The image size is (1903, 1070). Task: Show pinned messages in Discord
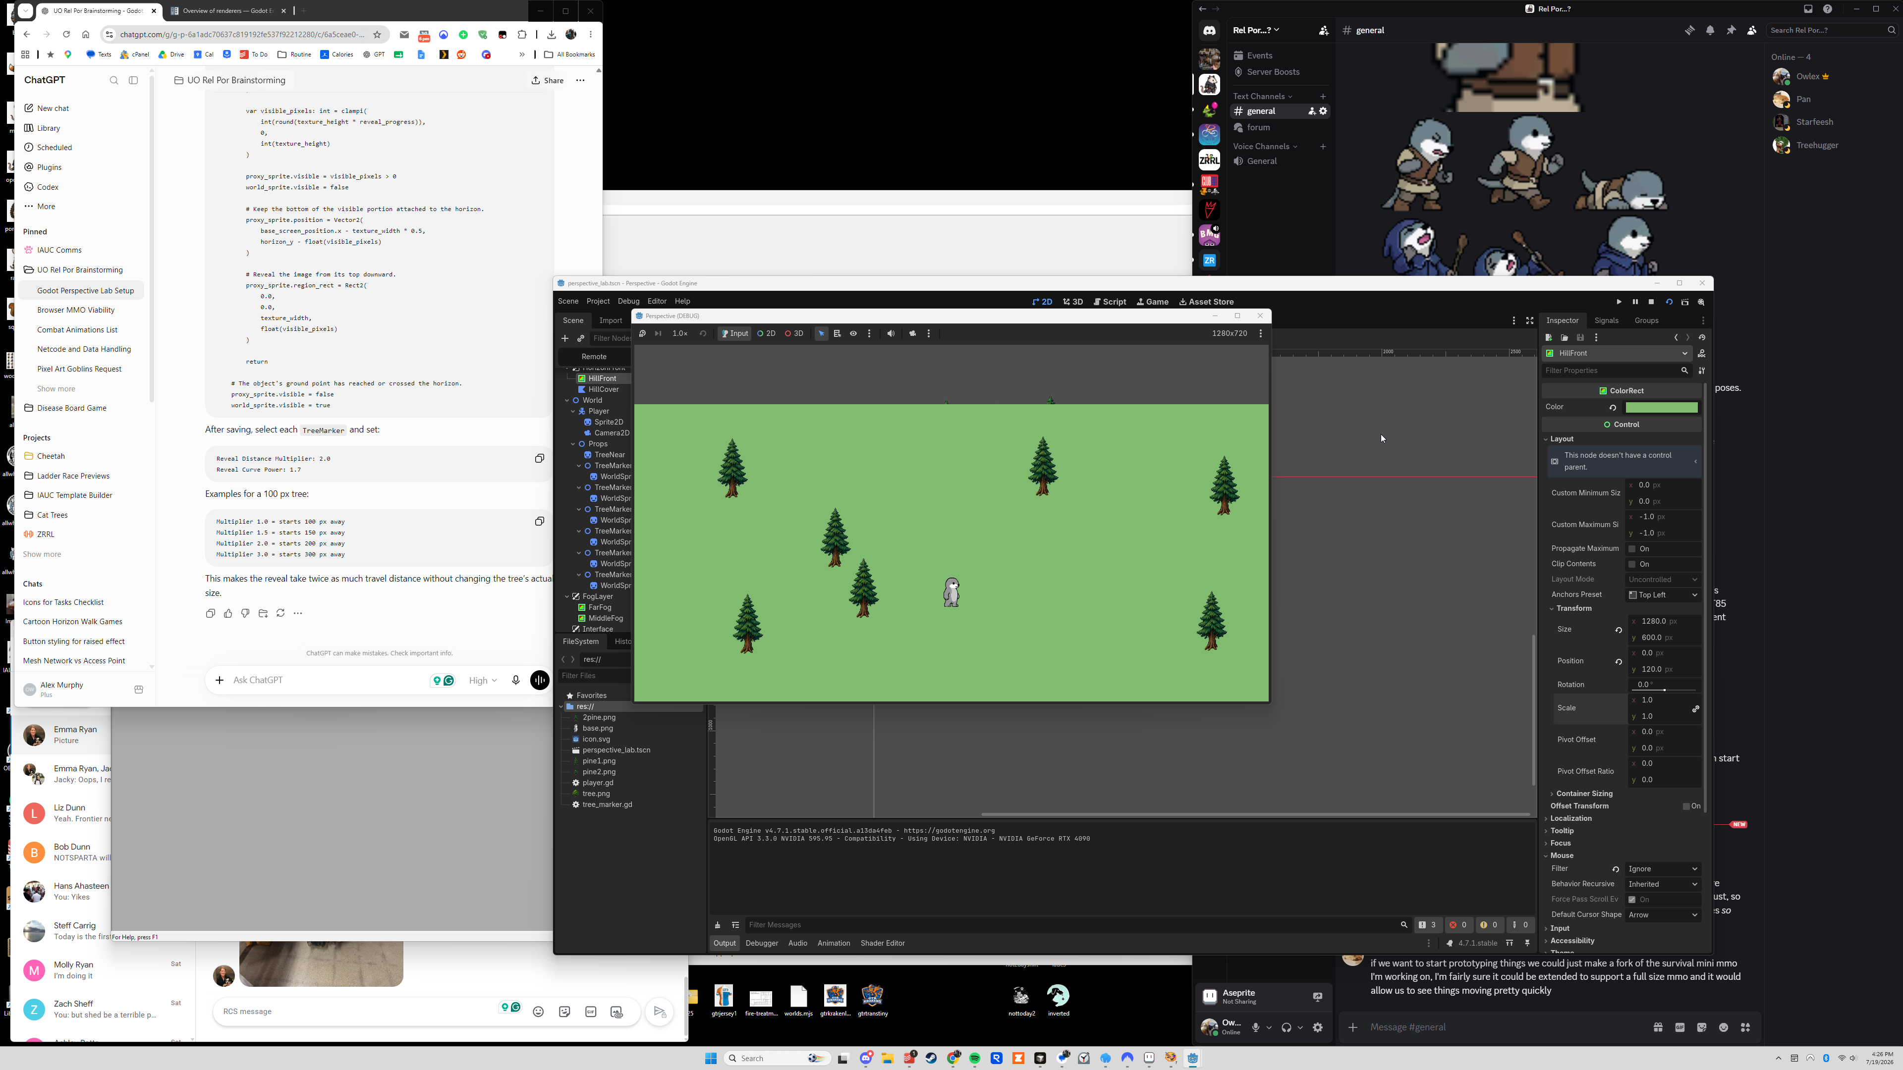pyautogui.click(x=1731, y=30)
